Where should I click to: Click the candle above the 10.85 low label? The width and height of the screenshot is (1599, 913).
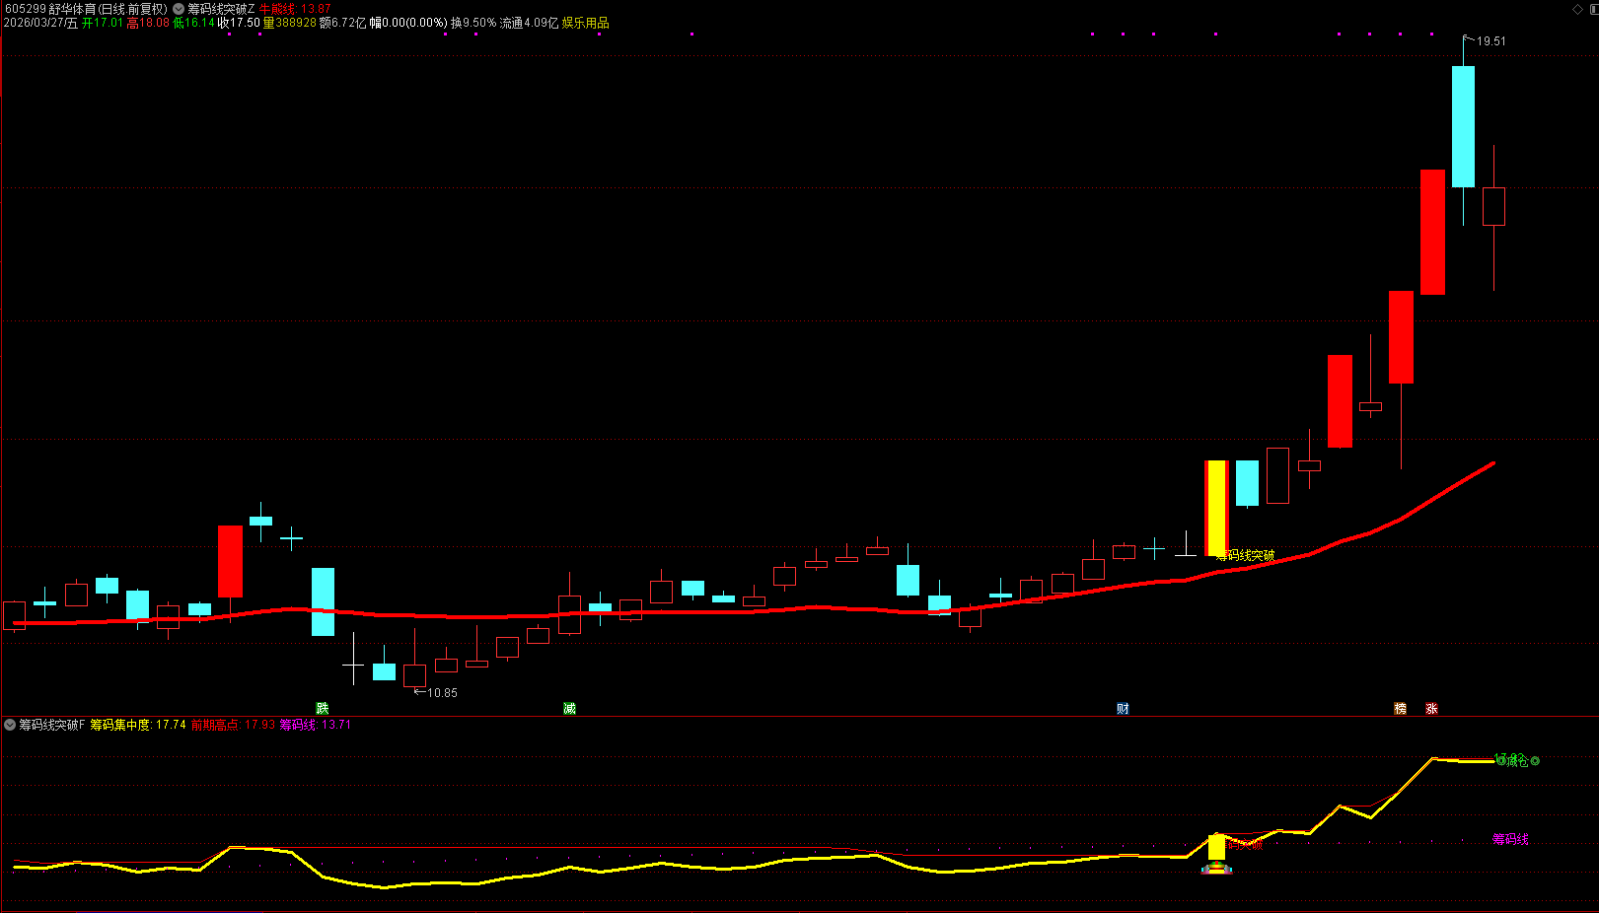point(415,675)
